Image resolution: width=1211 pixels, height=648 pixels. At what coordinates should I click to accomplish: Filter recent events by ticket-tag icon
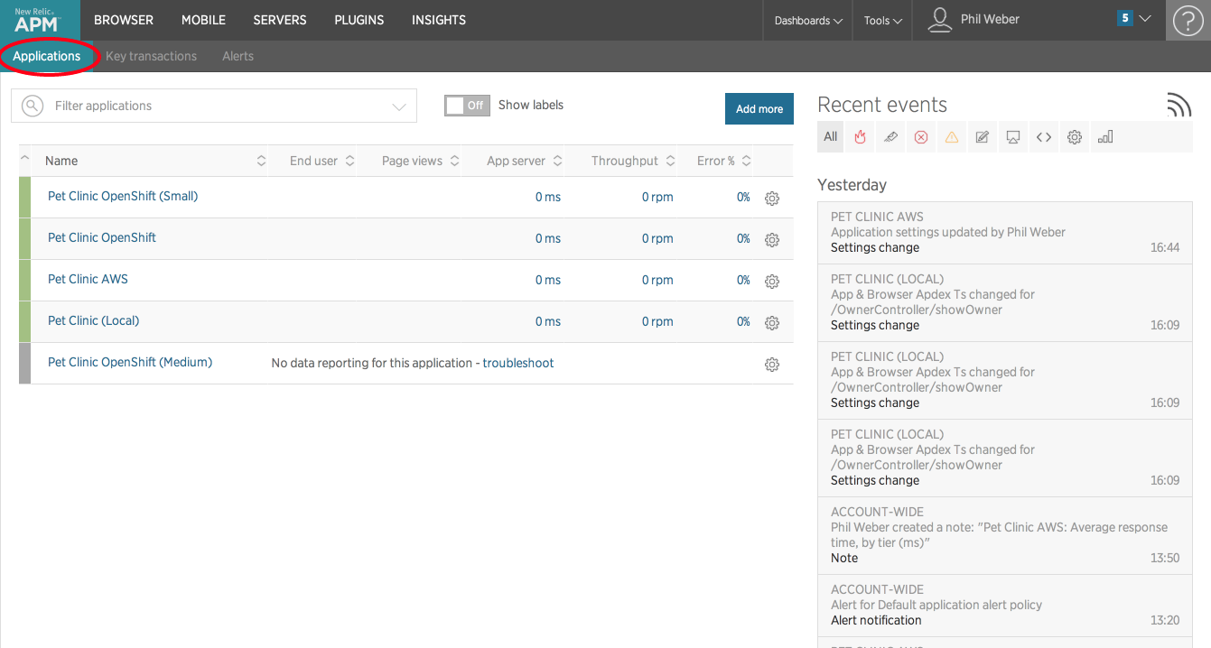[x=890, y=137]
